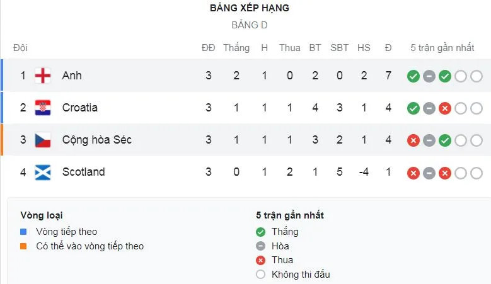
Task: Open the Scotland team page
Action: [x=83, y=172]
